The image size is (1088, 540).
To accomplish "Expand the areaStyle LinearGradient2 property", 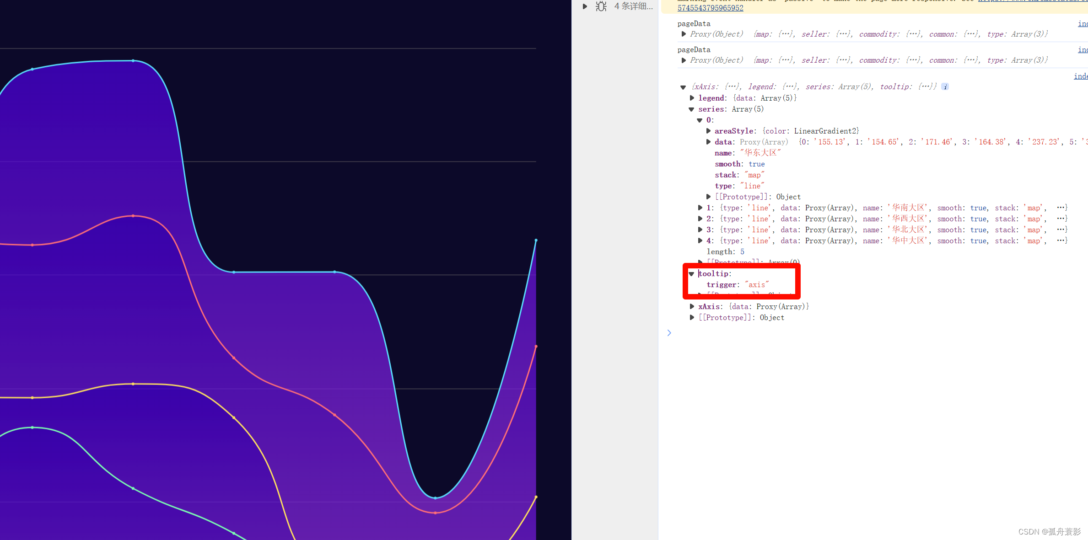I will [x=708, y=131].
